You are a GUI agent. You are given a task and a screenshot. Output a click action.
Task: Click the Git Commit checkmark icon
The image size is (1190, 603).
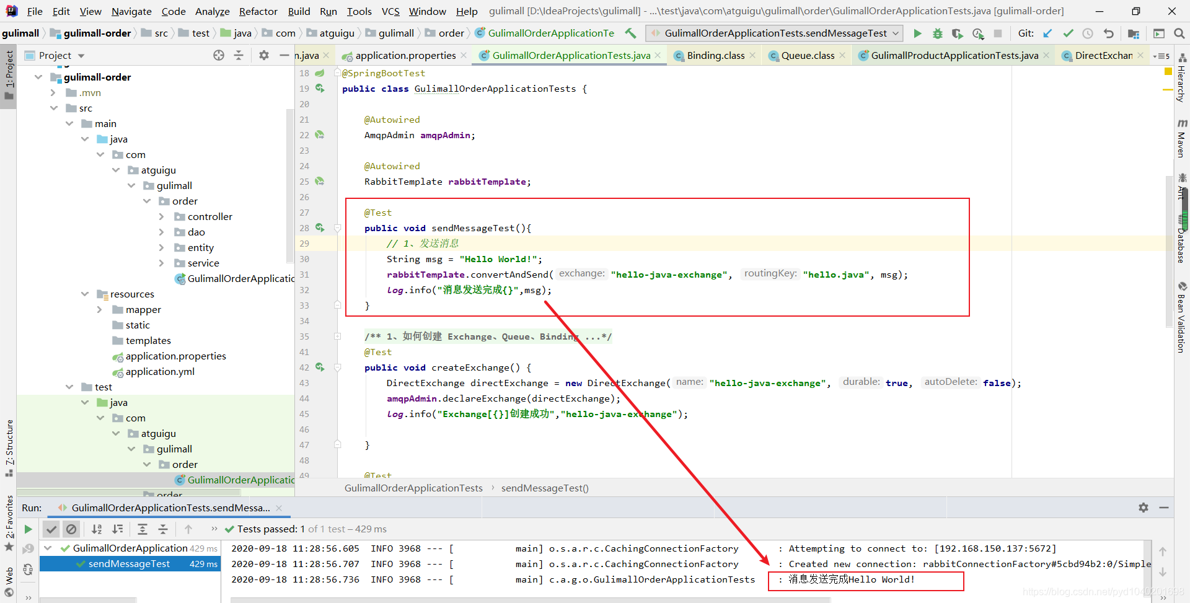[1068, 33]
